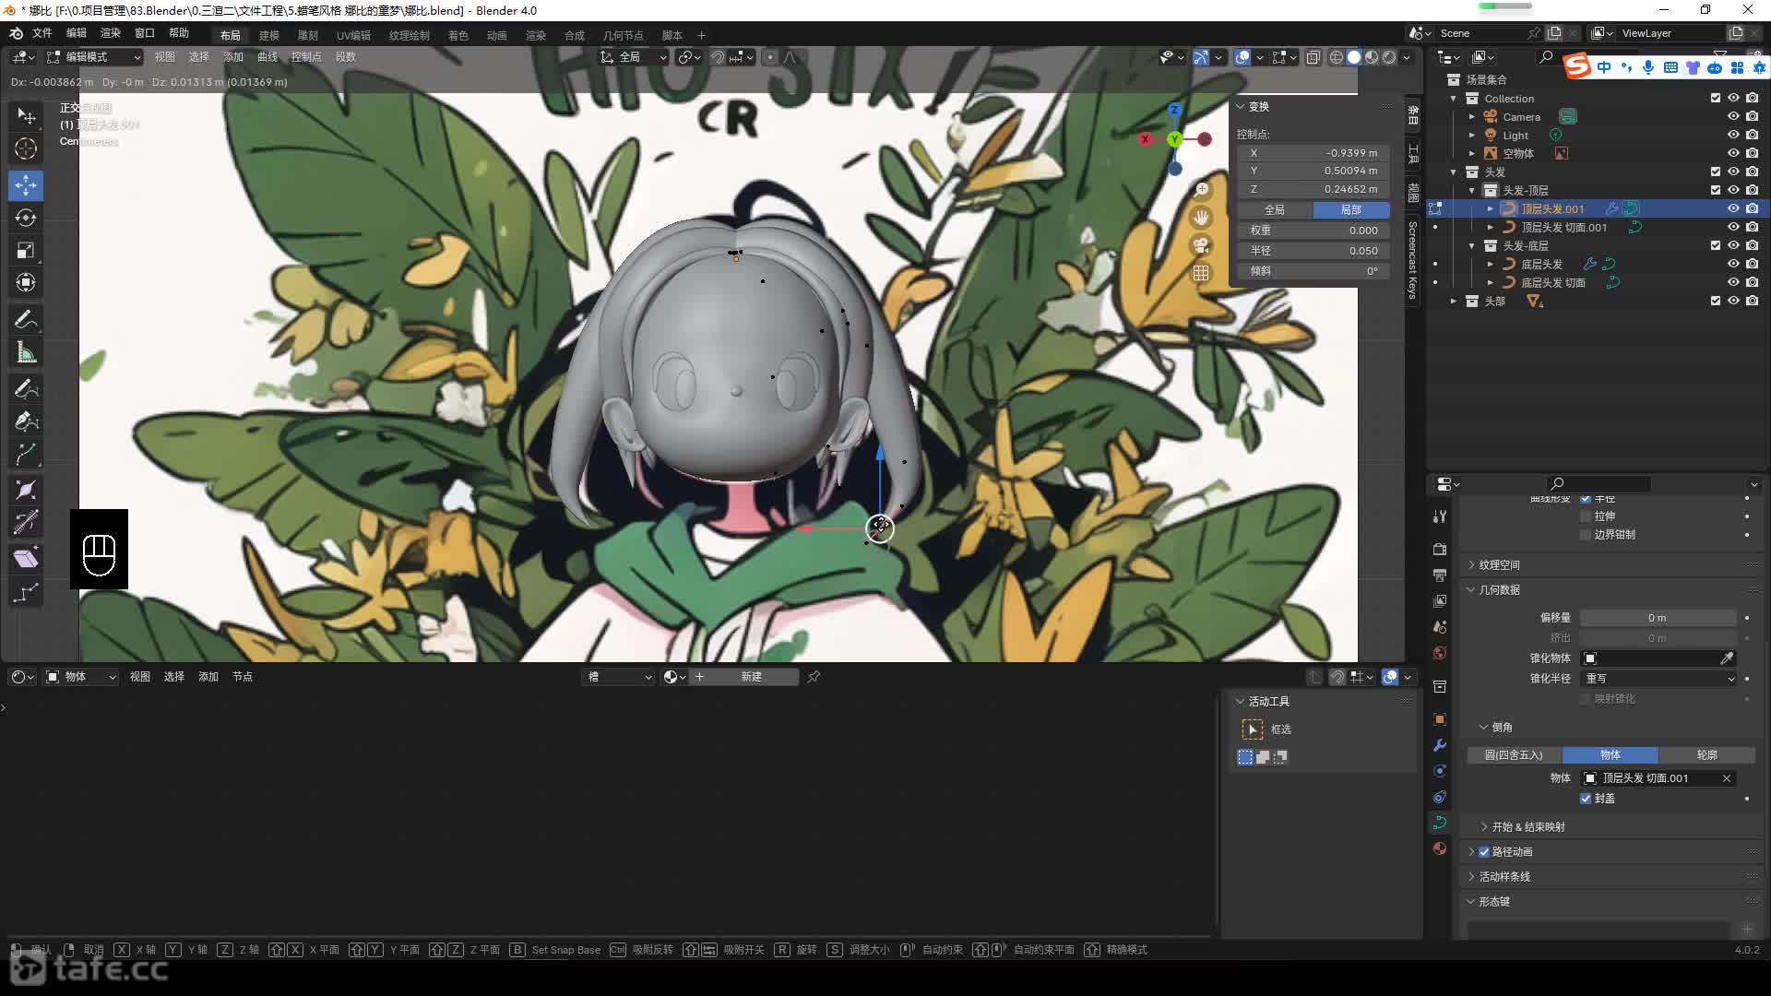
Task: Enable the 边界钳制 checkbox
Action: tap(1586, 535)
